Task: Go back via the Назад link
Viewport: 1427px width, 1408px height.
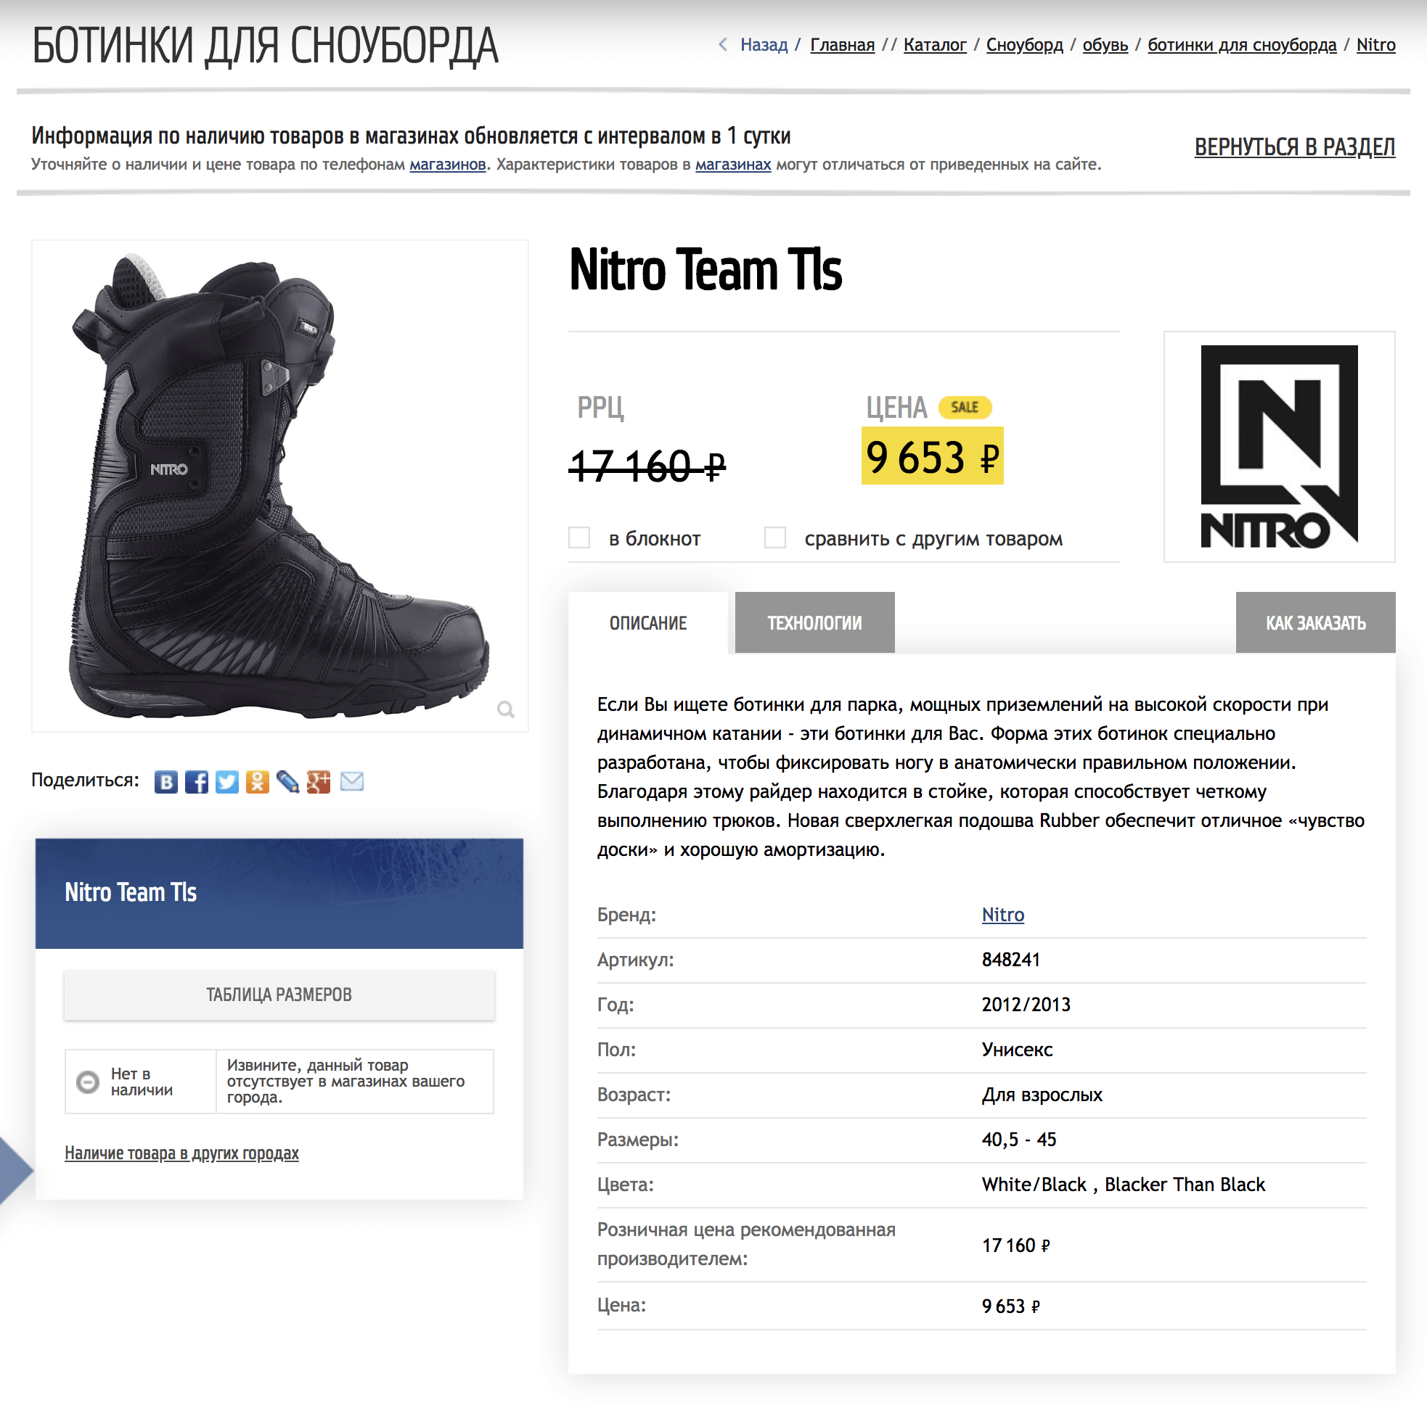Action: coord(763,45)
